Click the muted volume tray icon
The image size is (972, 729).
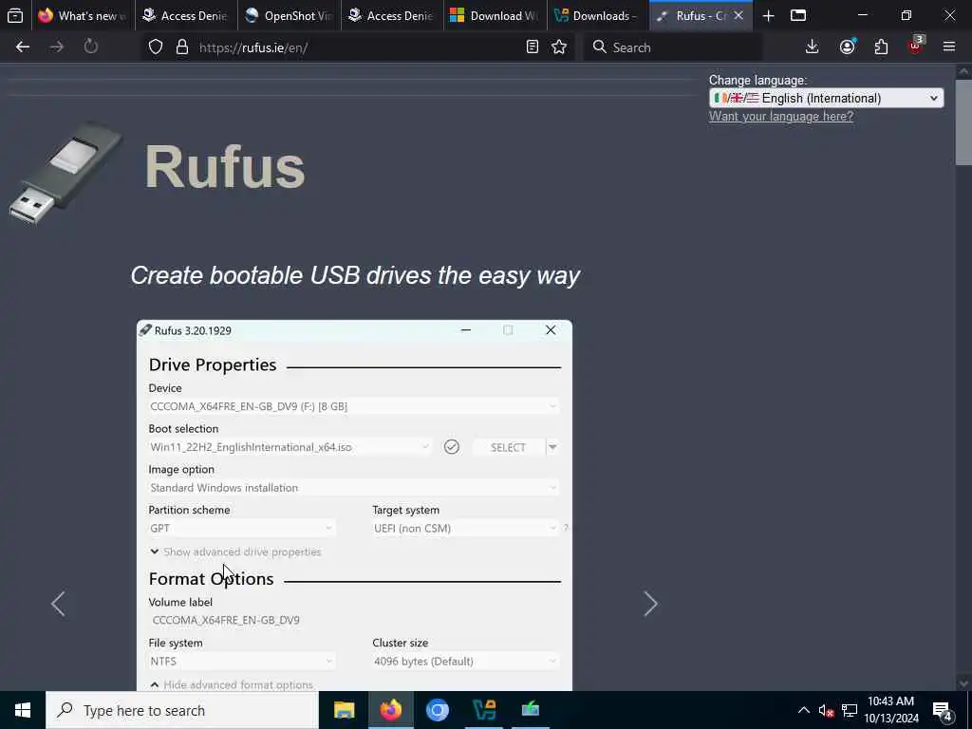[826, 711]
